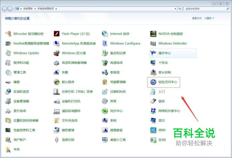Open 网络和共享中心 icon
The width and height of the screenshot is (232, 158).
click(x=153, y=111)
